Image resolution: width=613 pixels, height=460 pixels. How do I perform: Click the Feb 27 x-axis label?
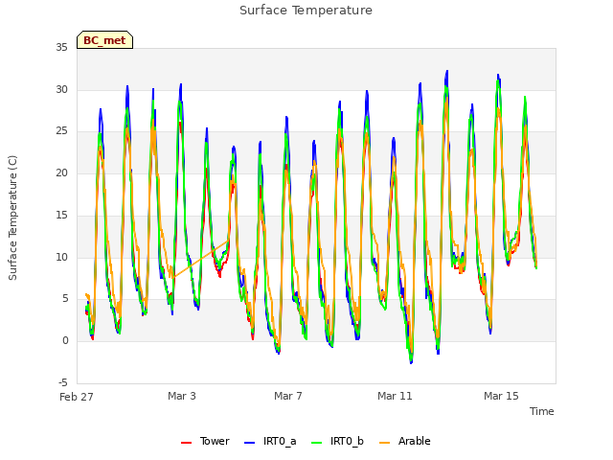coord(77,397)
